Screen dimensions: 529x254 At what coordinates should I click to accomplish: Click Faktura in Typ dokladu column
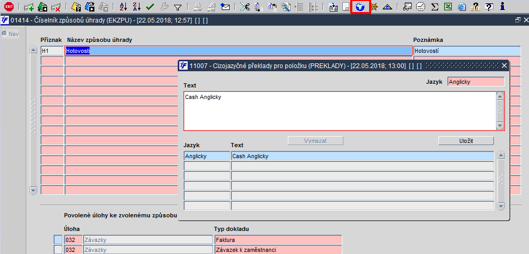point(278,240)
